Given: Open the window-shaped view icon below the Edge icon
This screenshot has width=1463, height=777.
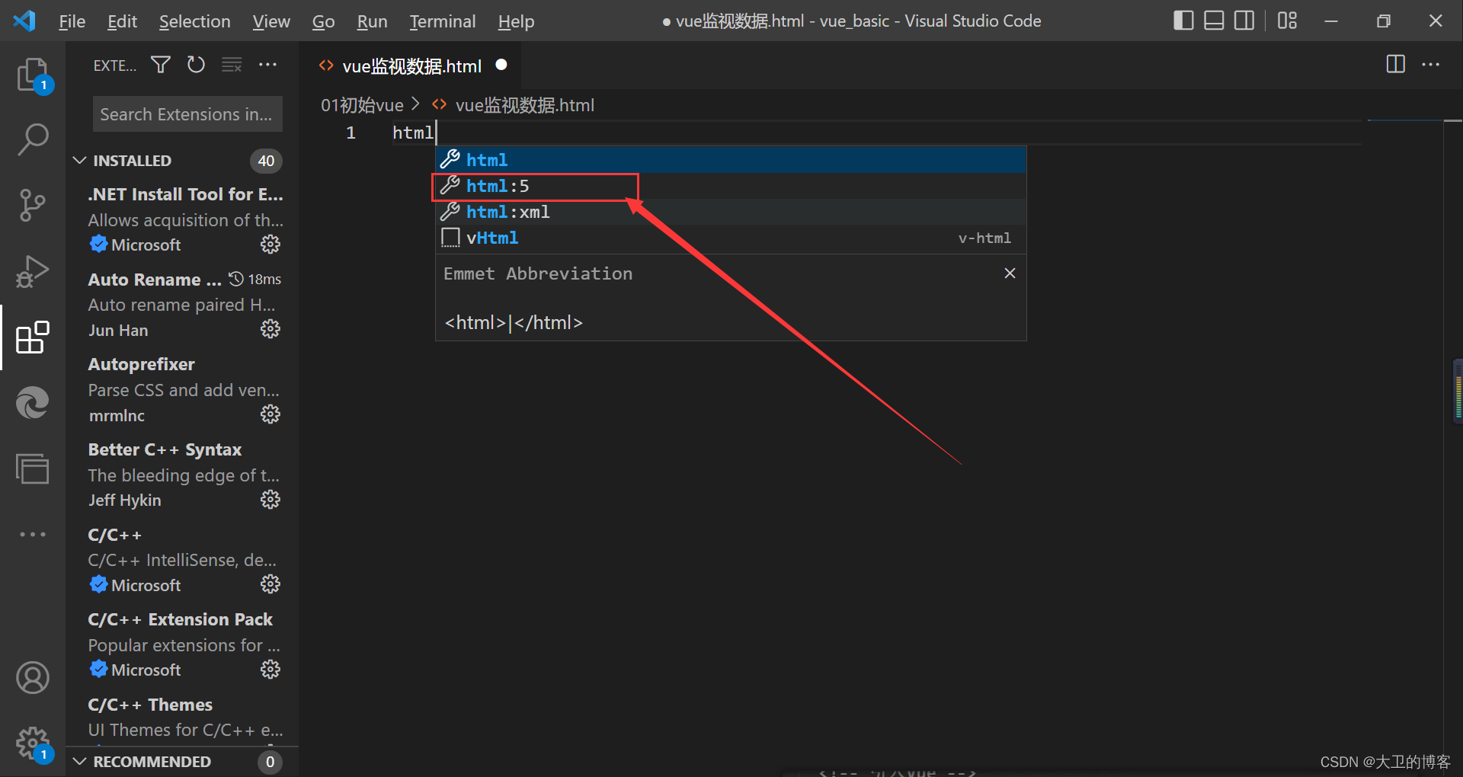Looking at the screenshot, I should click(x=33, y=468).
